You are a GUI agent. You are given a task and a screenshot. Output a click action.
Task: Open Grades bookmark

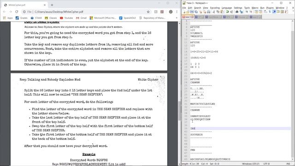(22, 18)
